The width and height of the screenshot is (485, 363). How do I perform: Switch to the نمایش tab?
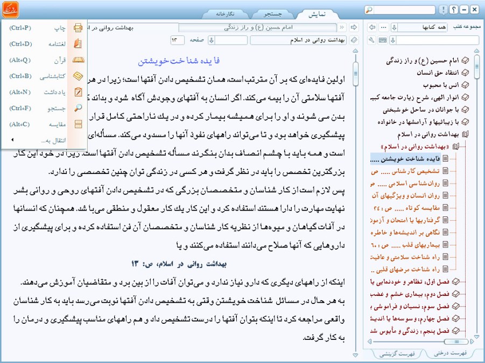click(x=317, y=14)
